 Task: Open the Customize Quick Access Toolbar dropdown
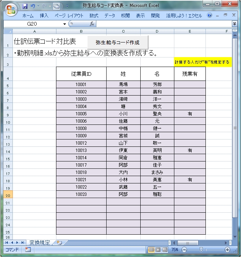[67, 6]
